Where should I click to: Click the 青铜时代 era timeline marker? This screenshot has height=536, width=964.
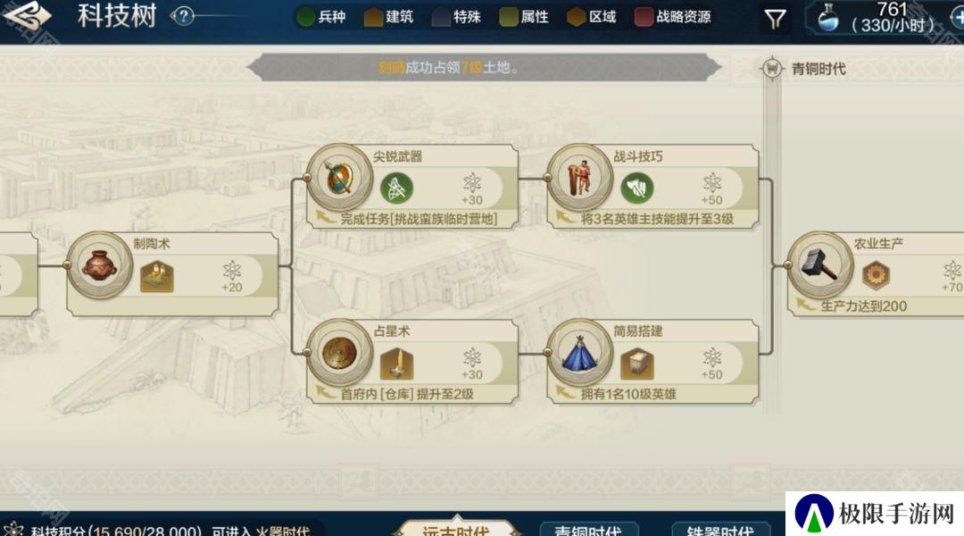pos(804,68)
